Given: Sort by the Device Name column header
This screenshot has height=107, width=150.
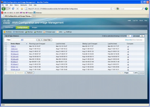Looking at the screenshot, I should click(x=15, y=44).
